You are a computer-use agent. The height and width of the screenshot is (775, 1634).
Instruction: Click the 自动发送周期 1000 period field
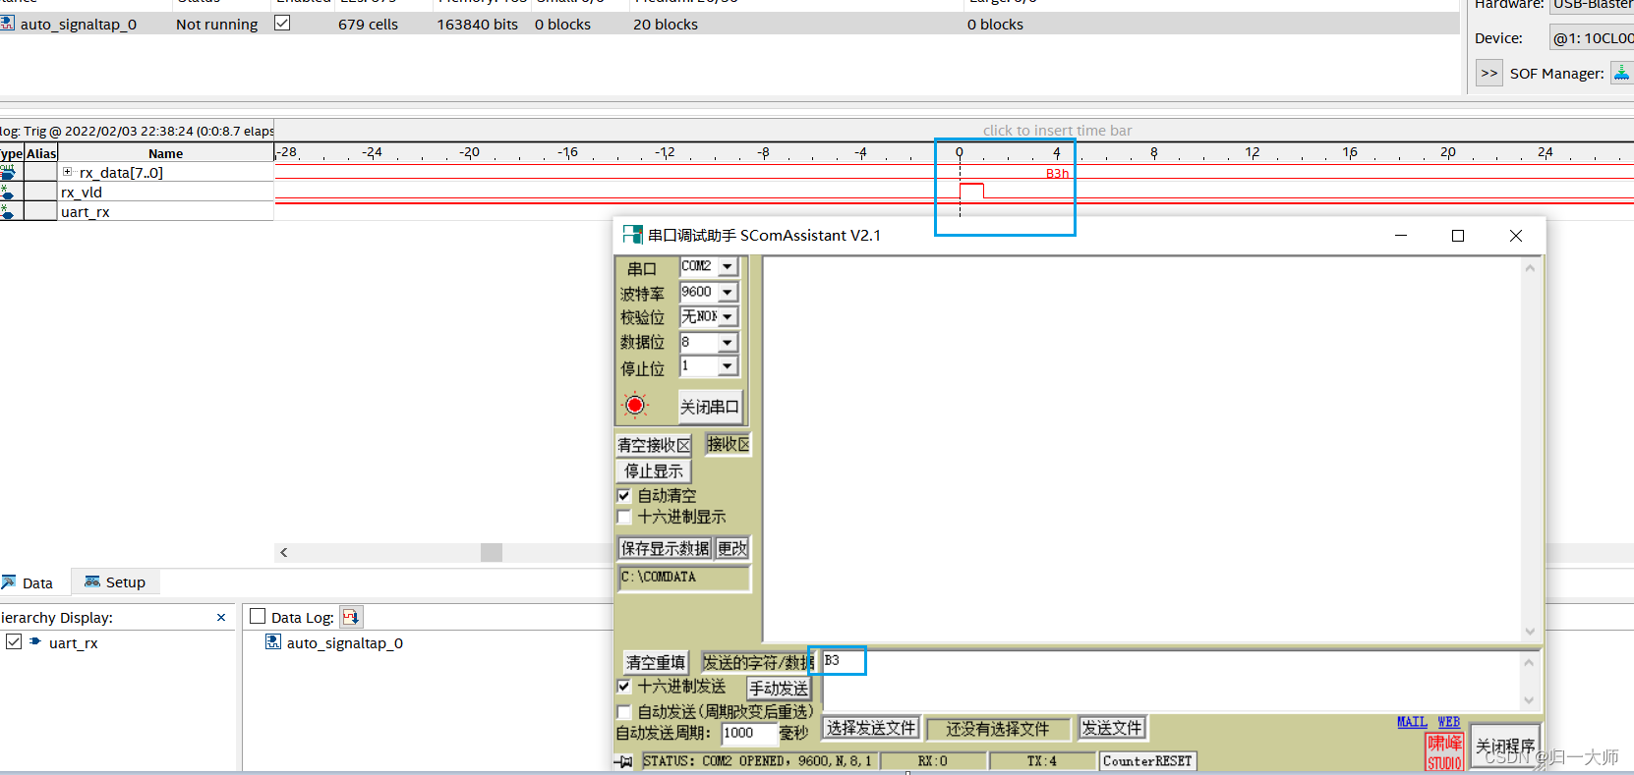[749, 733]
